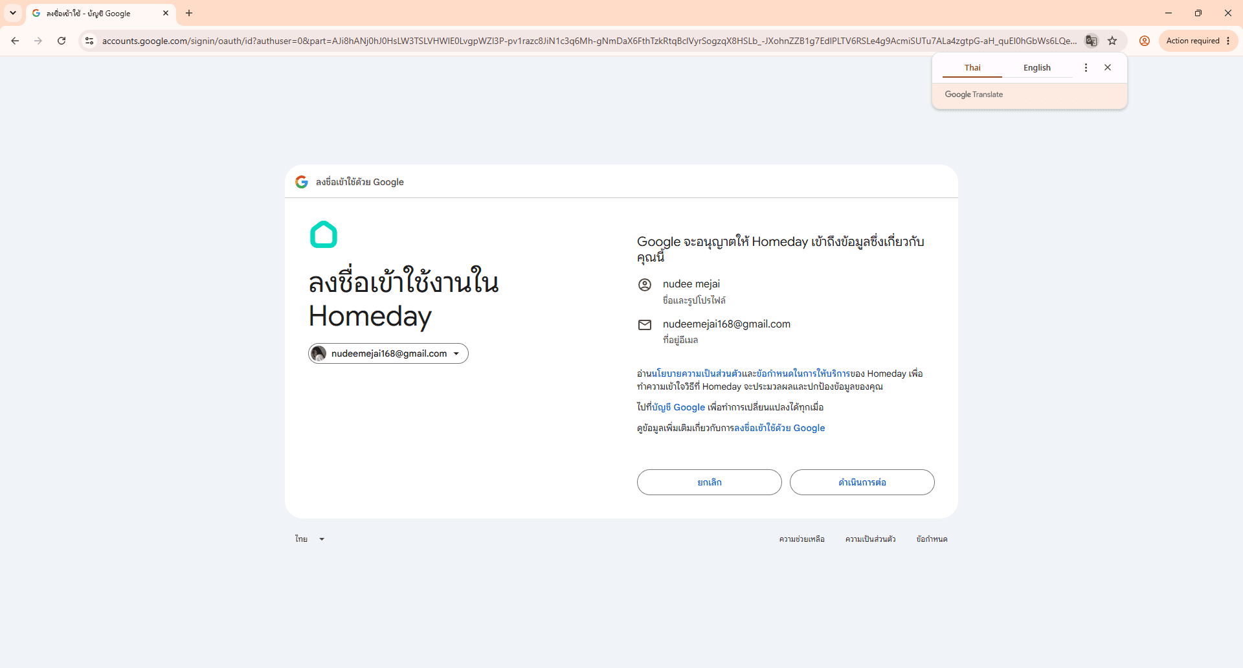Click the Google Translate label in popup
1243x668 pixels.
click(974, 95)
